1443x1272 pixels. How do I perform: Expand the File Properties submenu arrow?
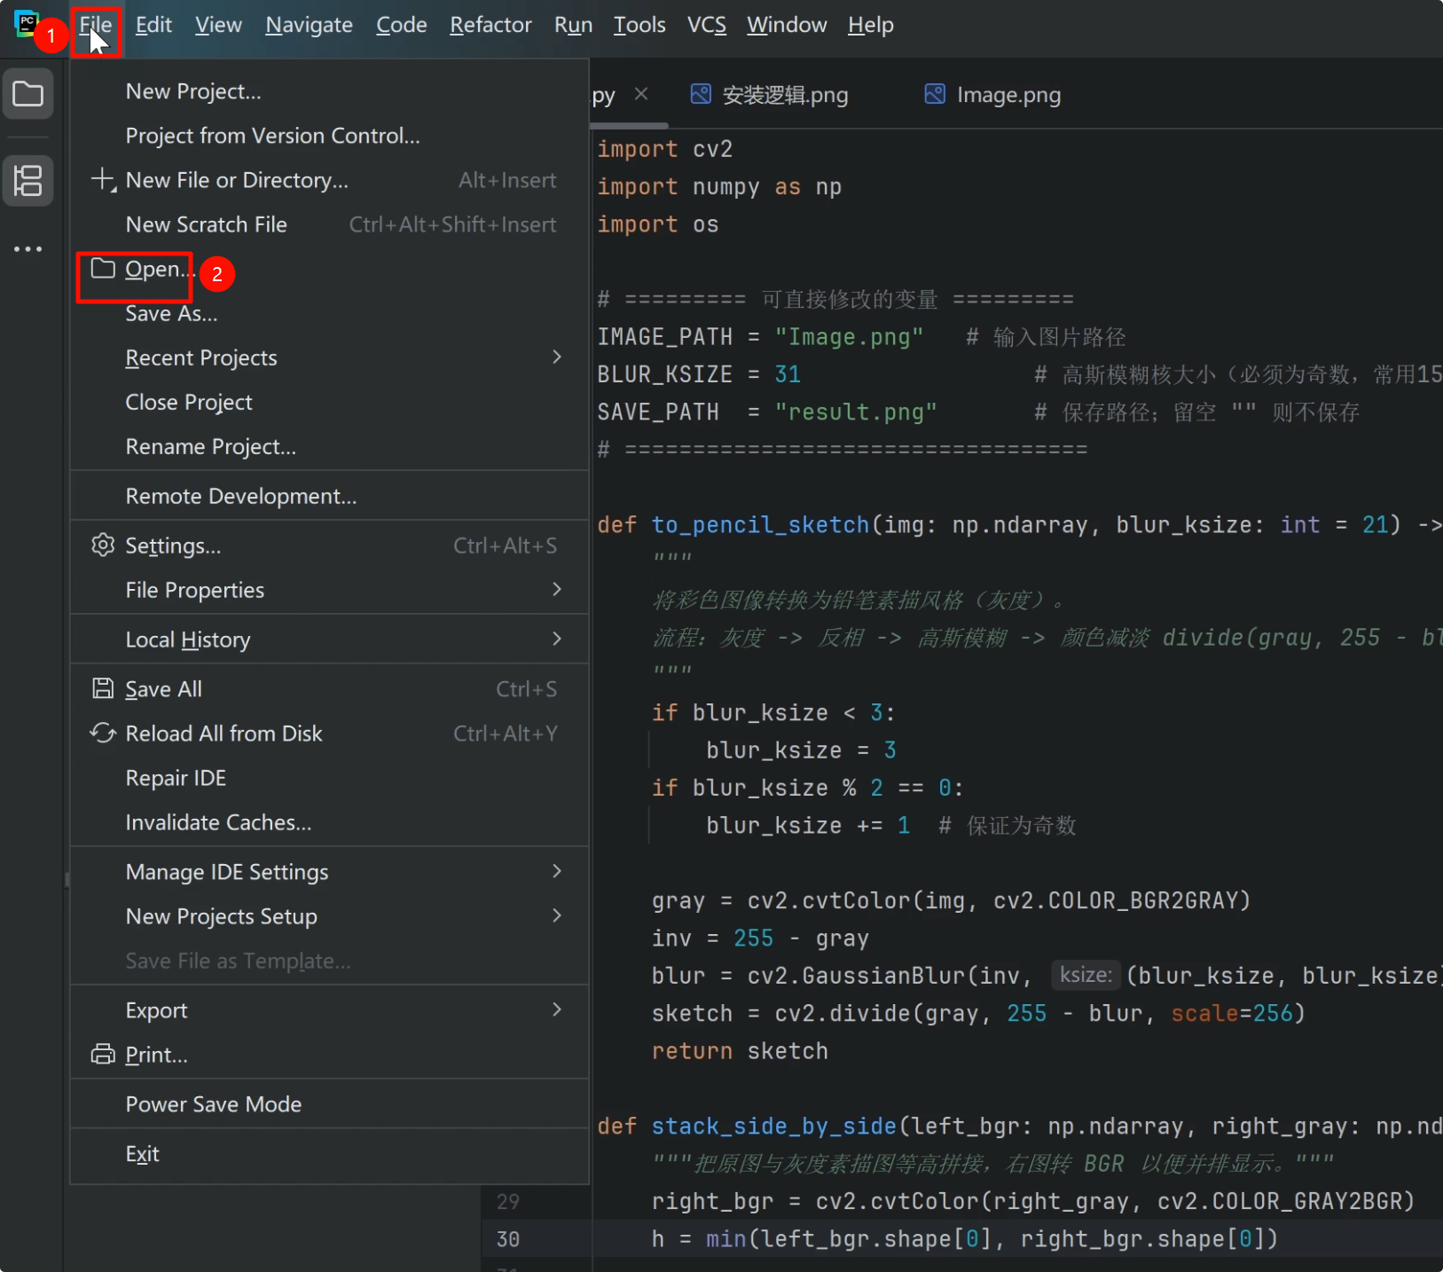coord(557,589)
